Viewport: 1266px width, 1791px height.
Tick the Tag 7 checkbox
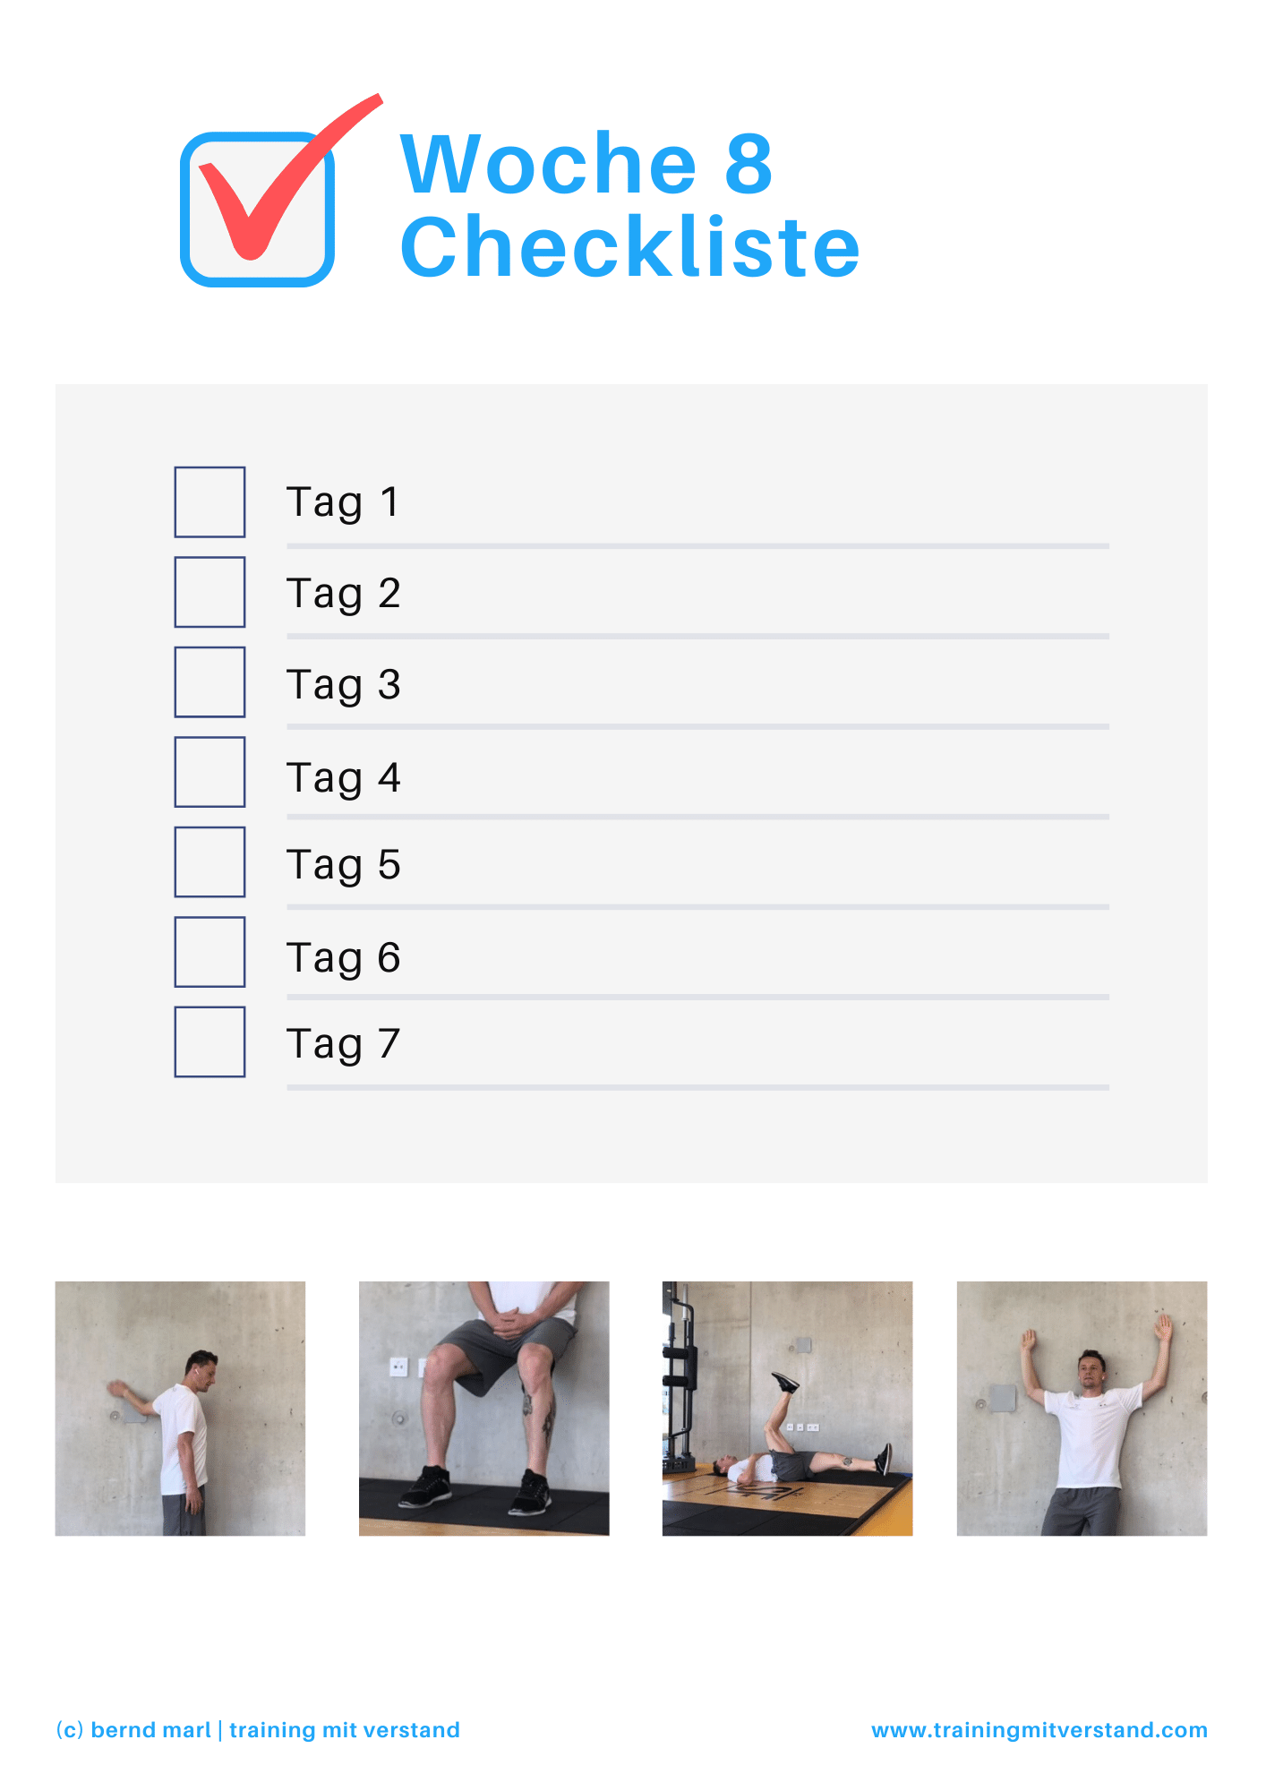click(x=210, y=1041)
